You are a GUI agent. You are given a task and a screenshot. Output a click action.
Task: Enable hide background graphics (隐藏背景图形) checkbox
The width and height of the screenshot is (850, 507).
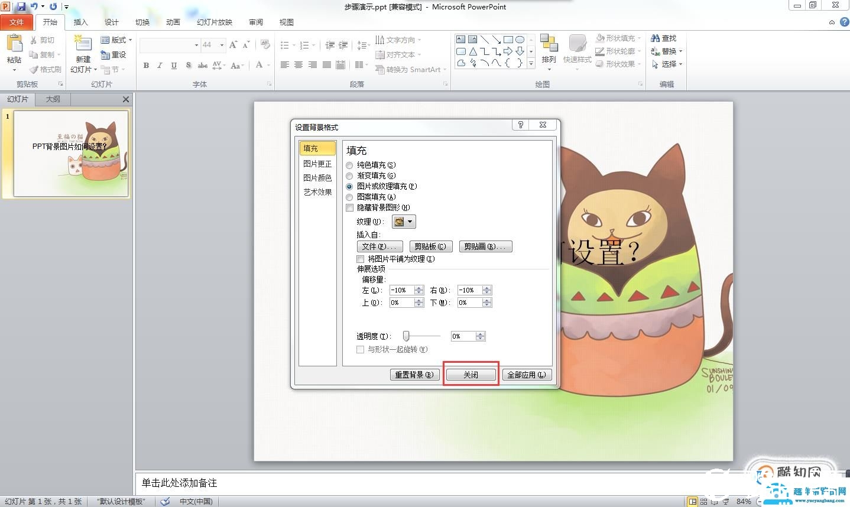349,208
